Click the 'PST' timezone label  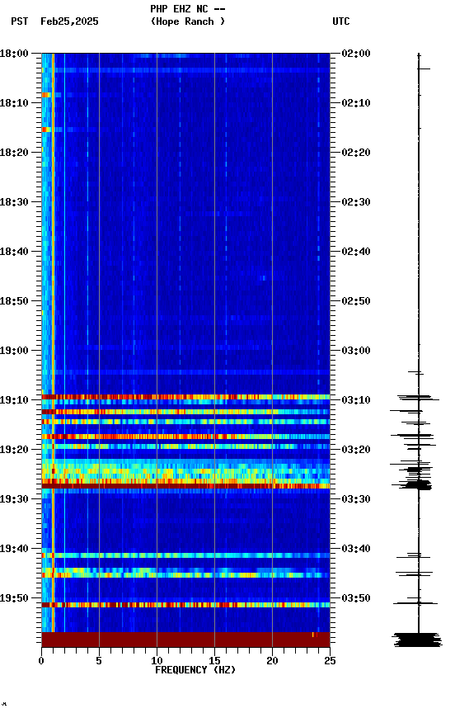tap(20, 21)
